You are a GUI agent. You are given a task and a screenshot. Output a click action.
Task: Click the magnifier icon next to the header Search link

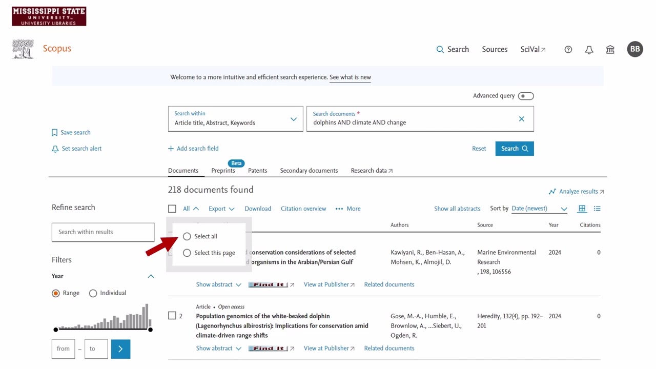(x=440, y=50)
